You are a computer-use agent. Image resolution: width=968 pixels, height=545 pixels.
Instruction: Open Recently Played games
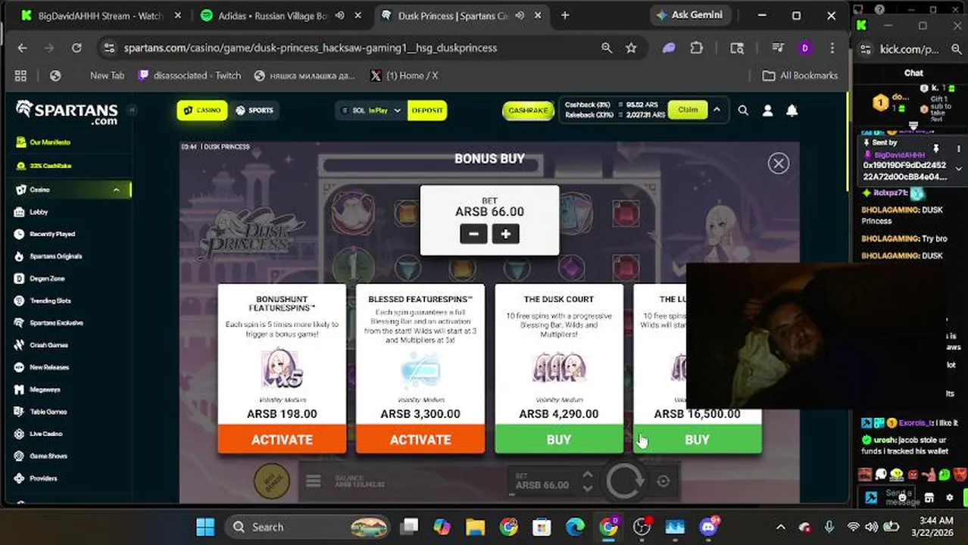52,234
